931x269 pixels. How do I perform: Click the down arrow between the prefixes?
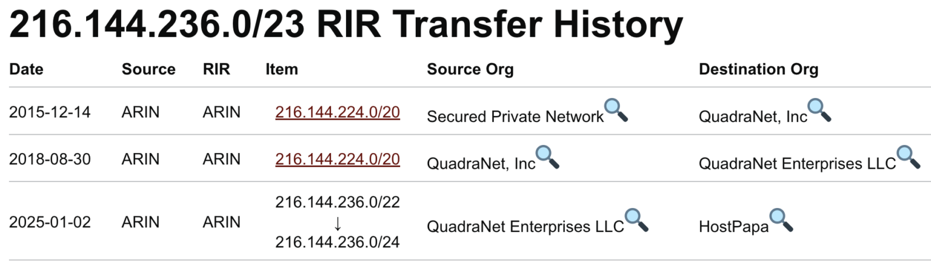tap(338, 222)
